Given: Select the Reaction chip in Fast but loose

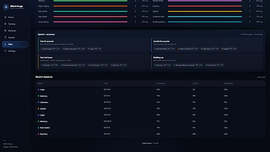Looking at the screenshot, I should coord(118,65).
